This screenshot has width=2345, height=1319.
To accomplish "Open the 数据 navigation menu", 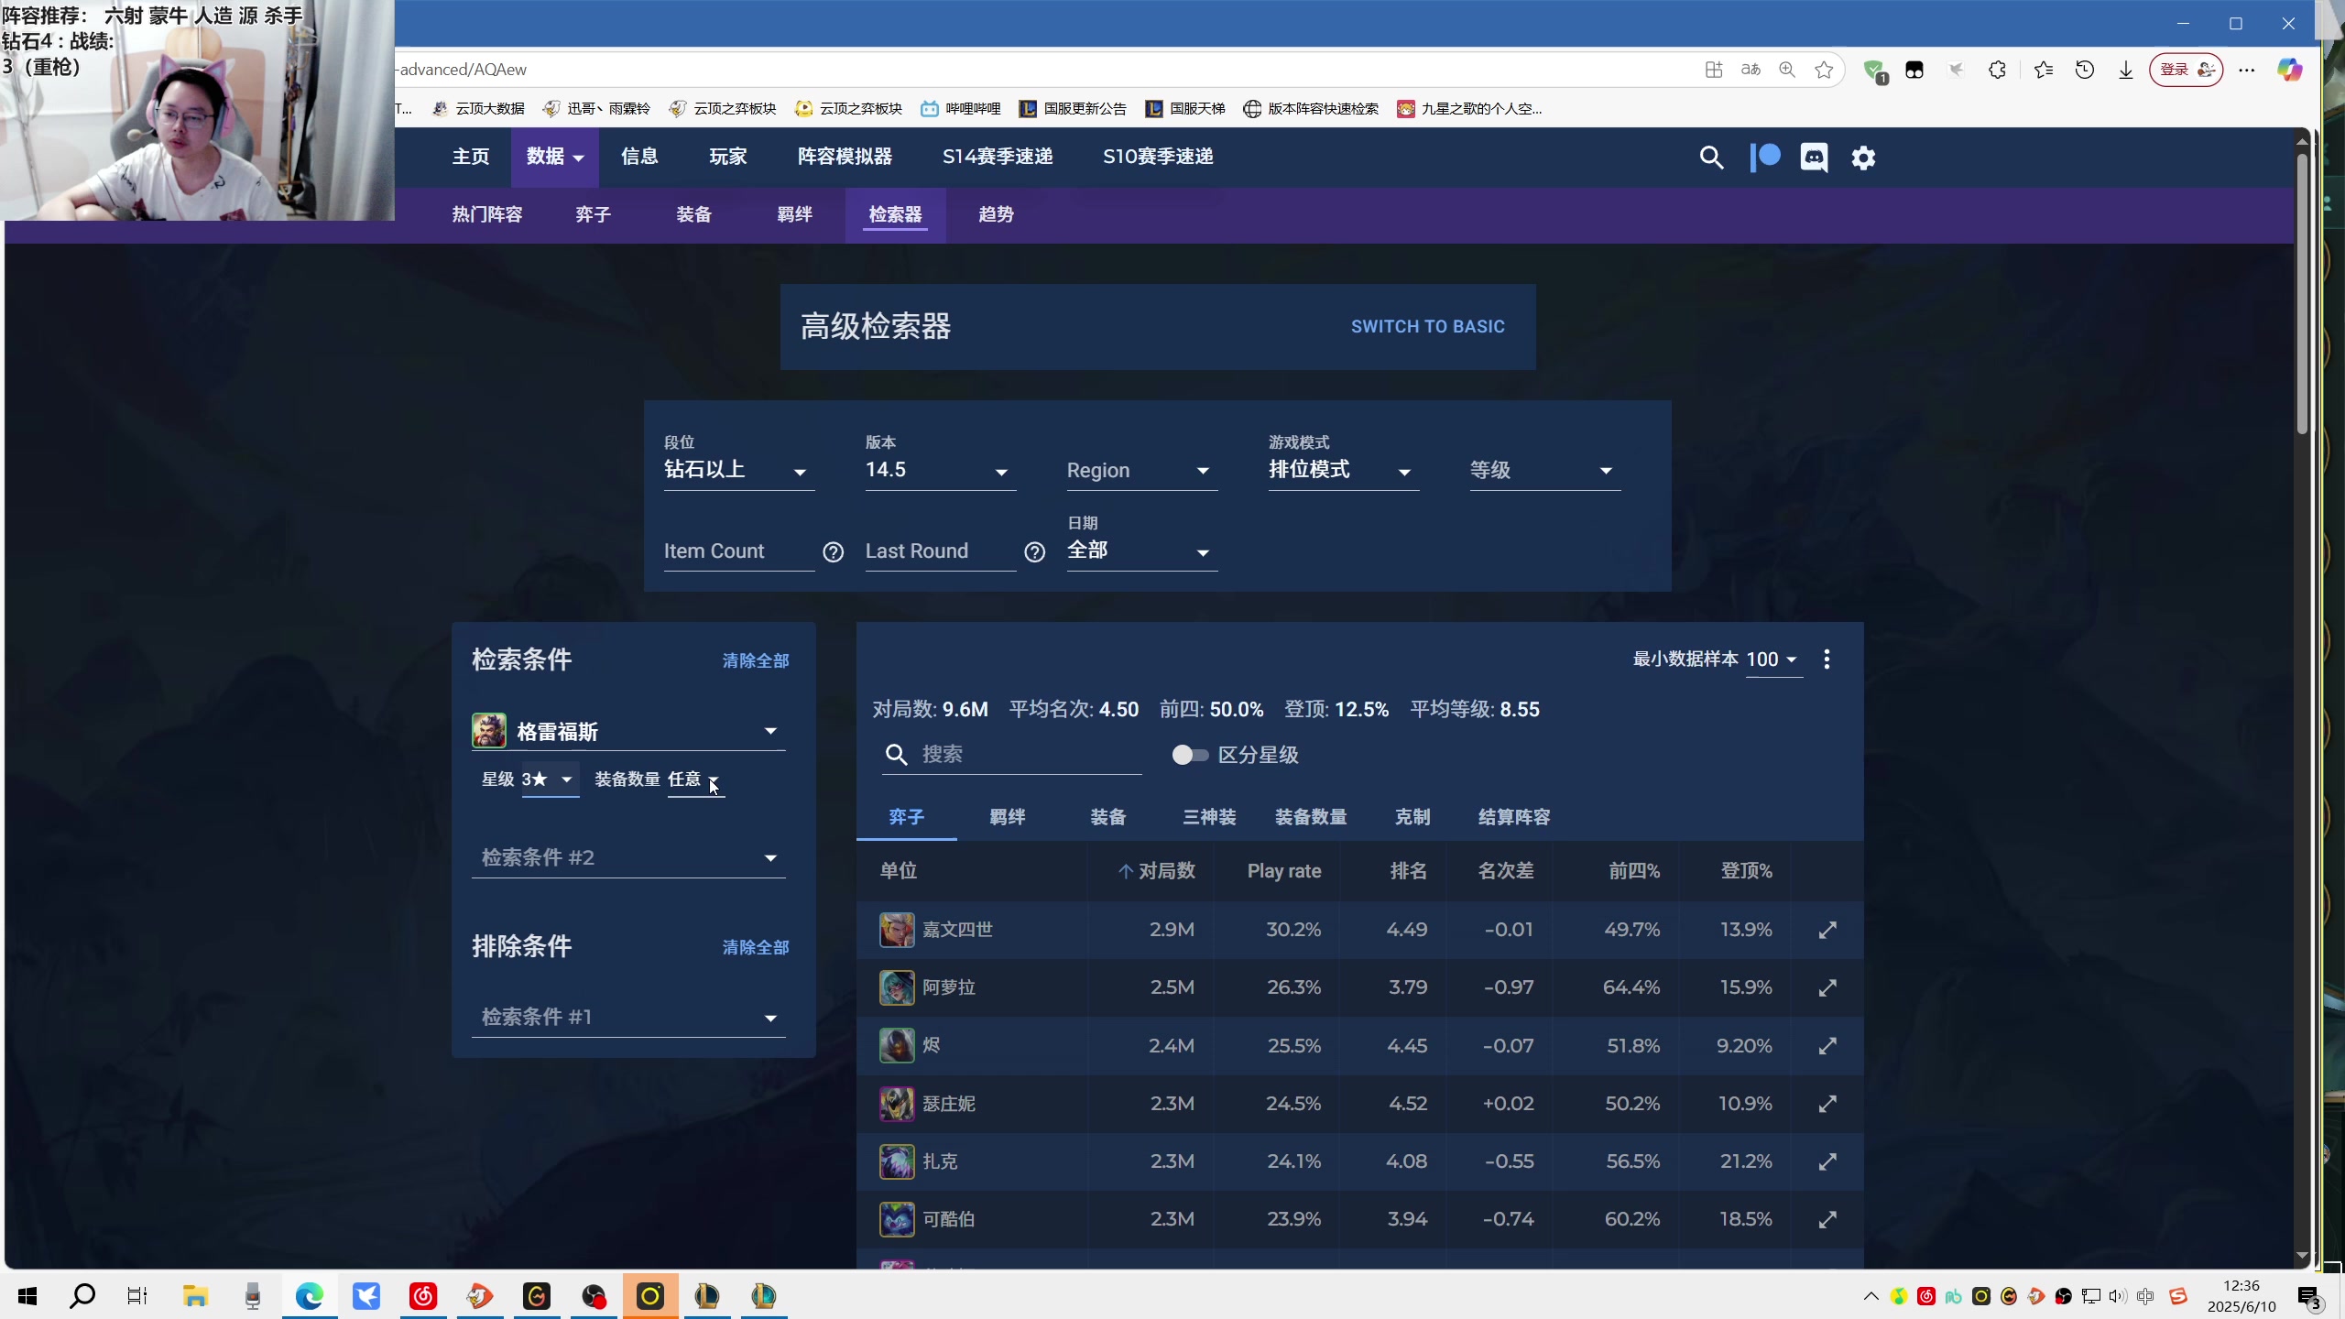I will (x=554, y=157).
